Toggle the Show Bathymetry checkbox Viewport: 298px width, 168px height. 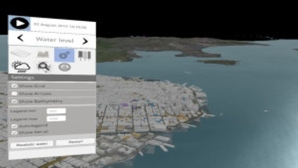click(x=14, y=101)
